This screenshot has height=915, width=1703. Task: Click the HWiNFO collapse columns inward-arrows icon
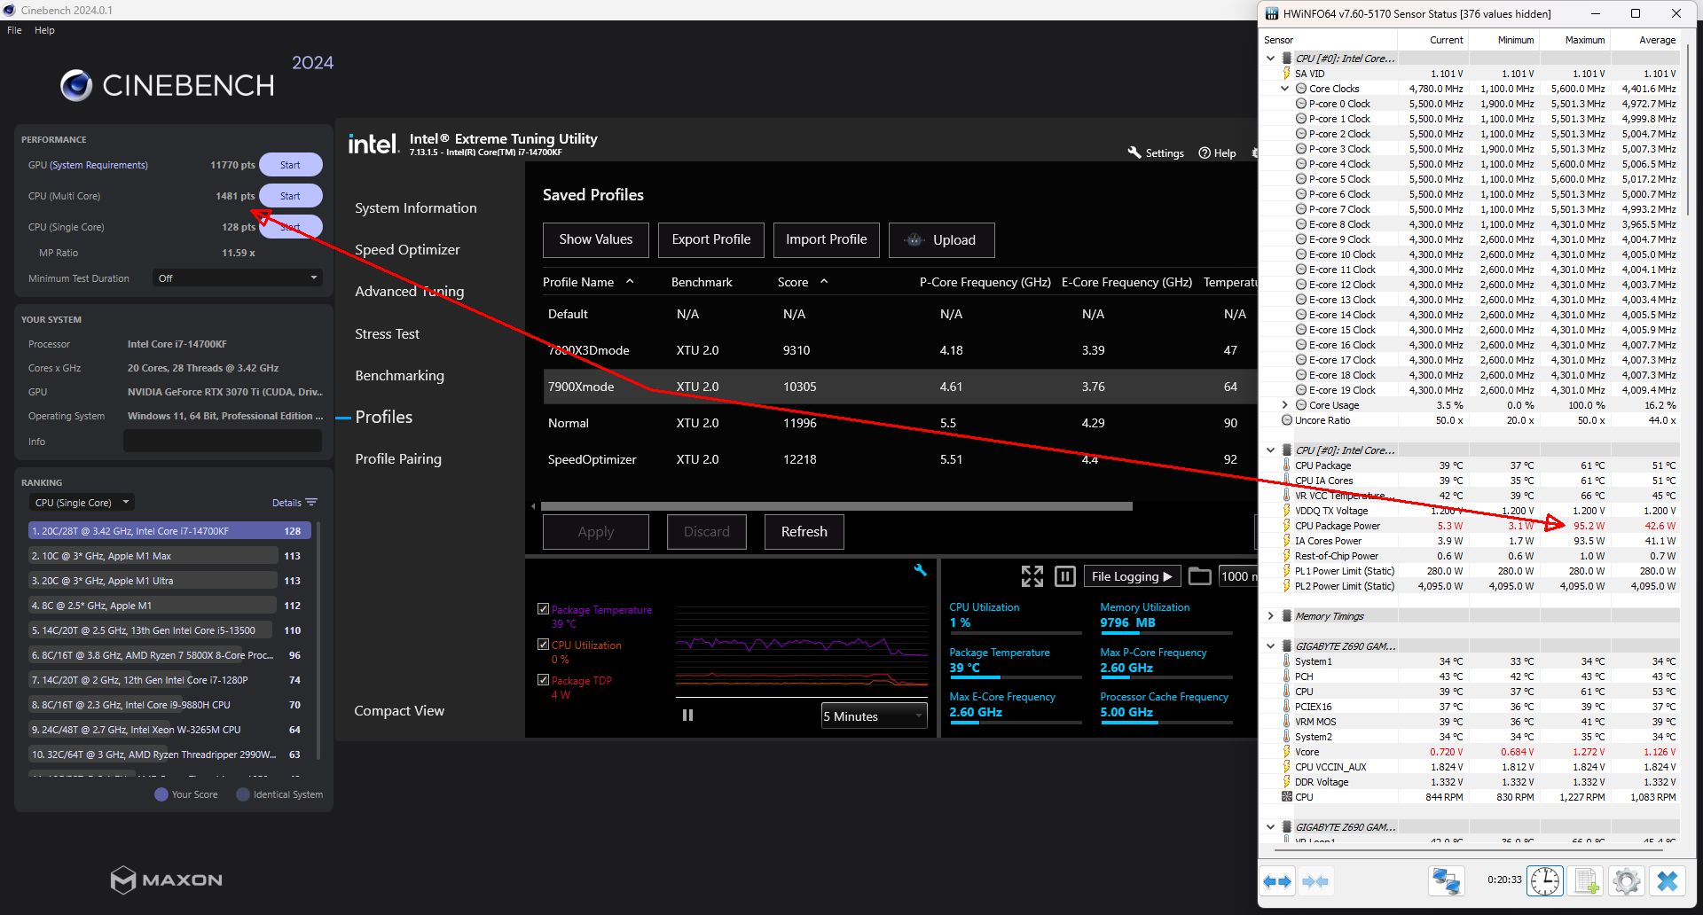pyautogui.click(x=1315, y=881)
